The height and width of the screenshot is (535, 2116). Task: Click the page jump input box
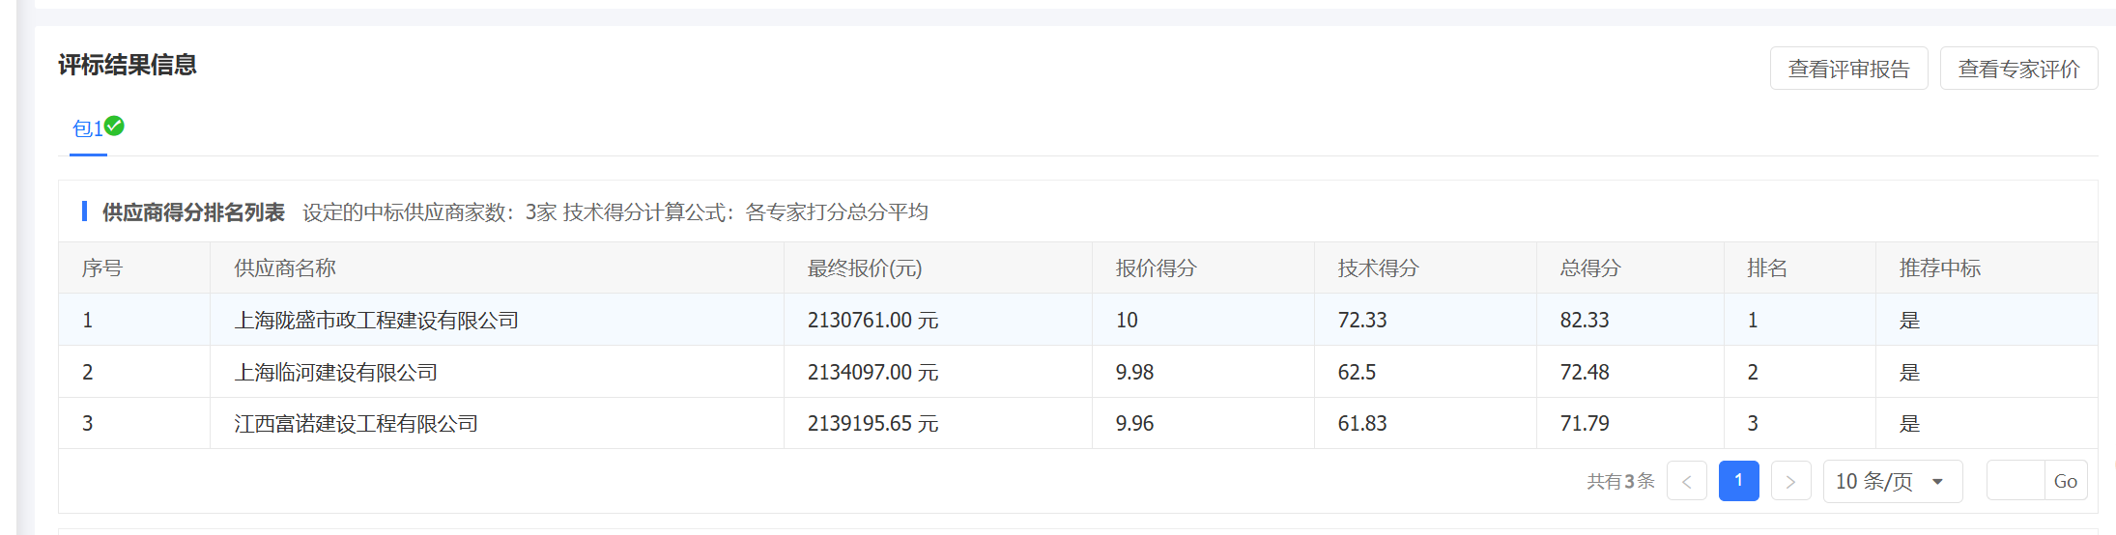pyautogui.click(x=2016, y=481)
